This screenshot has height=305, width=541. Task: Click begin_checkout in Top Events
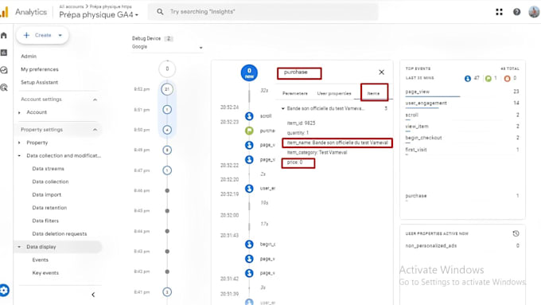pyautogui.click(x=423, y=138)
